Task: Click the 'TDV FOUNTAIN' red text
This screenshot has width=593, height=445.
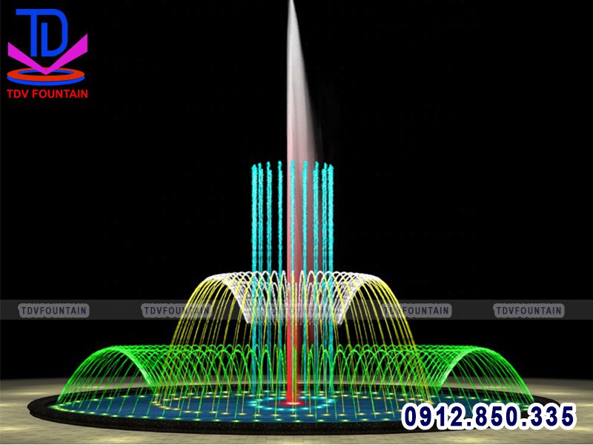Action: coord(47,94)
